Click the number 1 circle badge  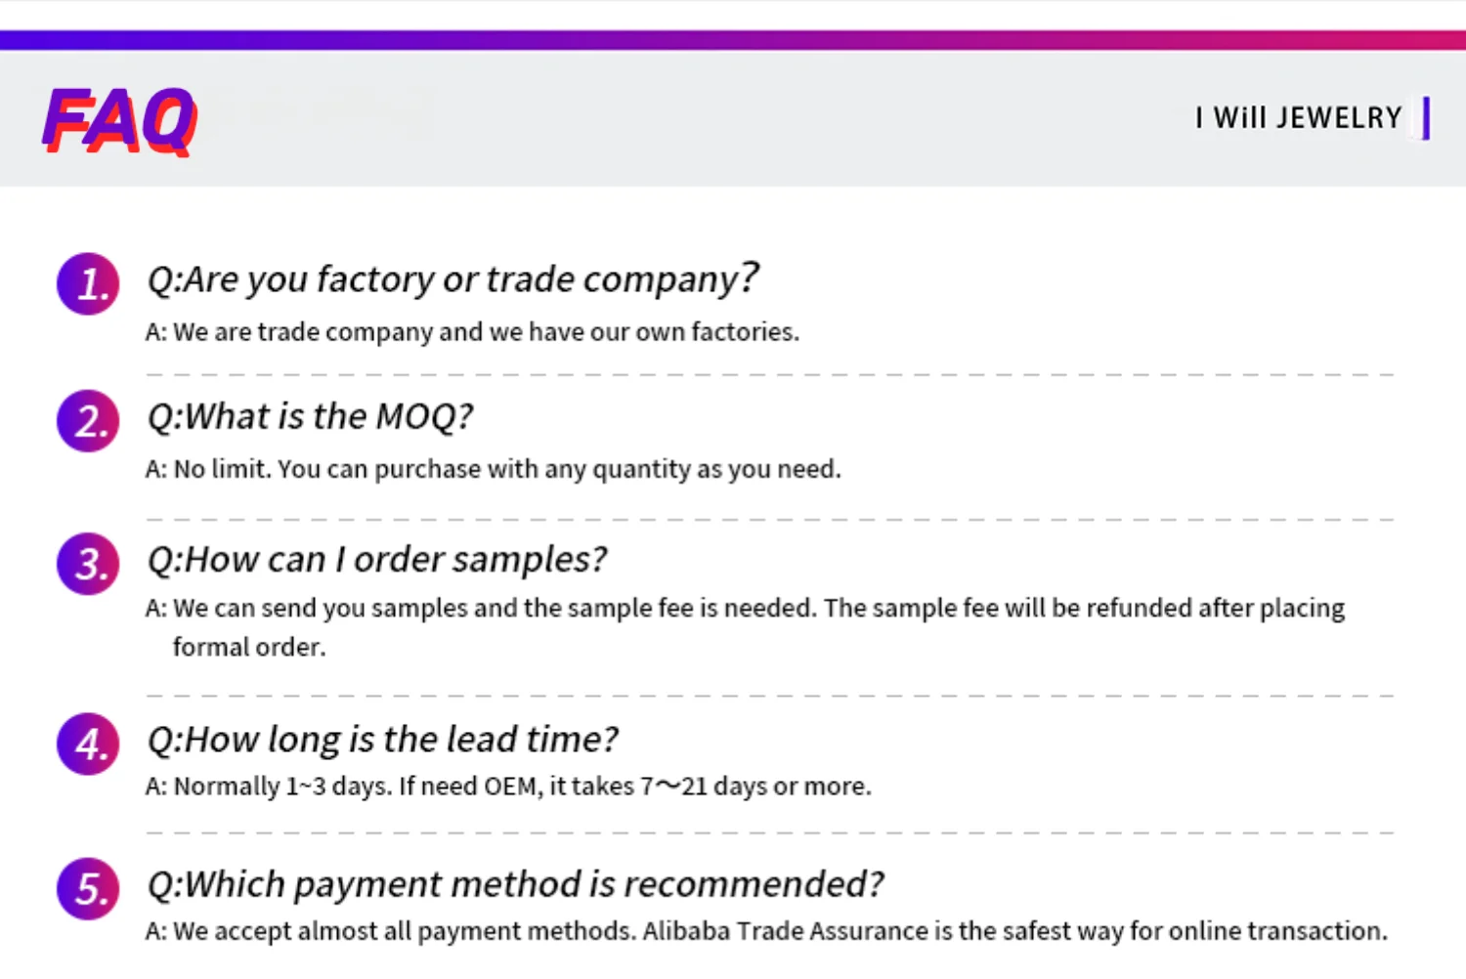tap(88, 284)
